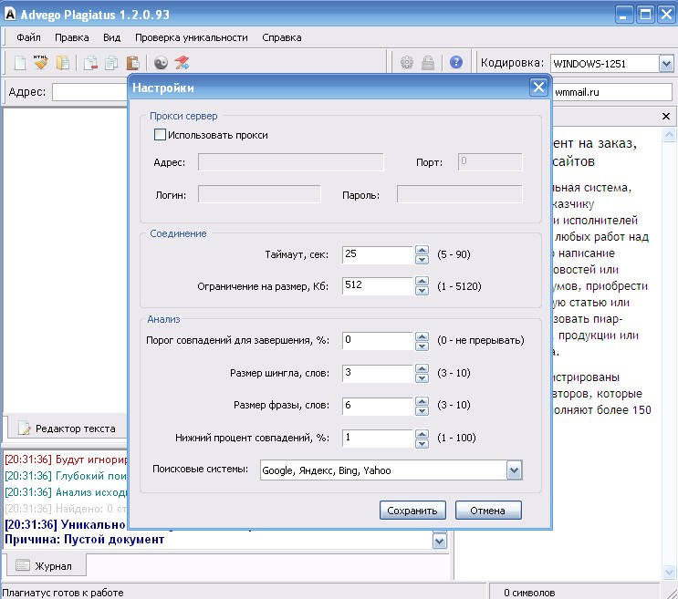The width and height of the screenshot is (678, 599).
Task: Enable the "Использовать прокси" checkbox
Action: [161, 135]
